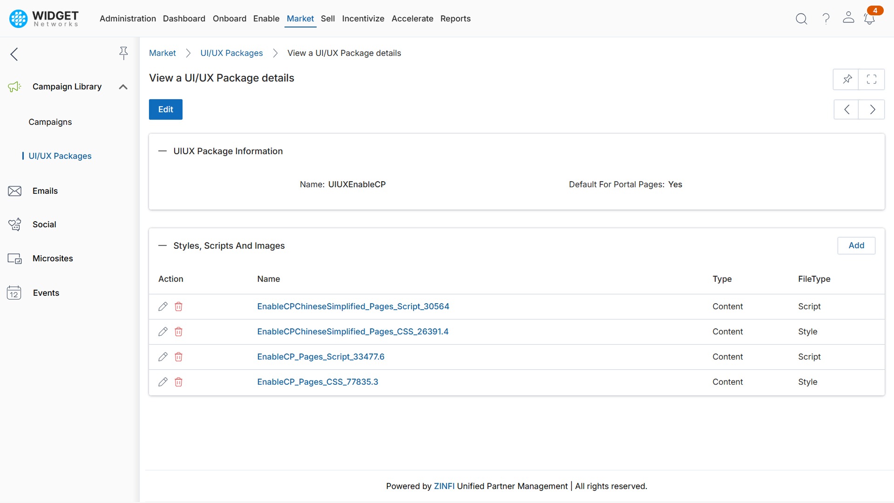Select the Emails icon in the sidebar
894x503 pixels.
pyautogui.click(x=14, y=191)
